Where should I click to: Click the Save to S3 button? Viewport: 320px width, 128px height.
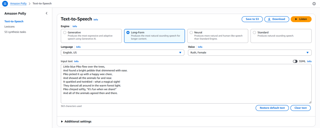252,19
